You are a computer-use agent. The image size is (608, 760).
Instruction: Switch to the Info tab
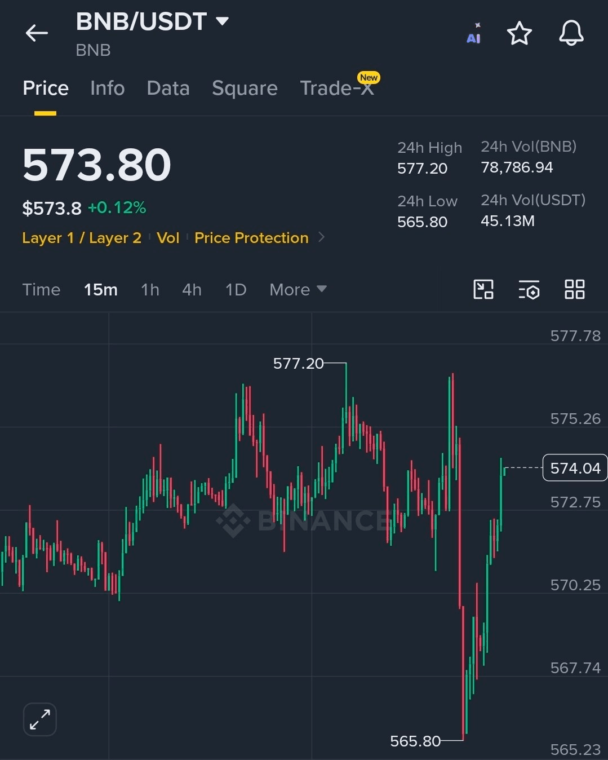[x=108, y=88]
